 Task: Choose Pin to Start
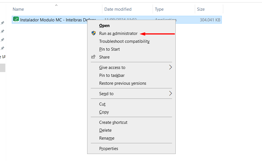pos(109,49)
